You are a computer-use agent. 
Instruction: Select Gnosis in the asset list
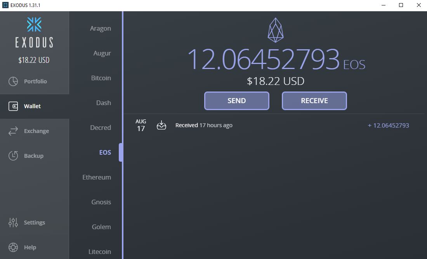pyautogui.click(x=101, y=202)
